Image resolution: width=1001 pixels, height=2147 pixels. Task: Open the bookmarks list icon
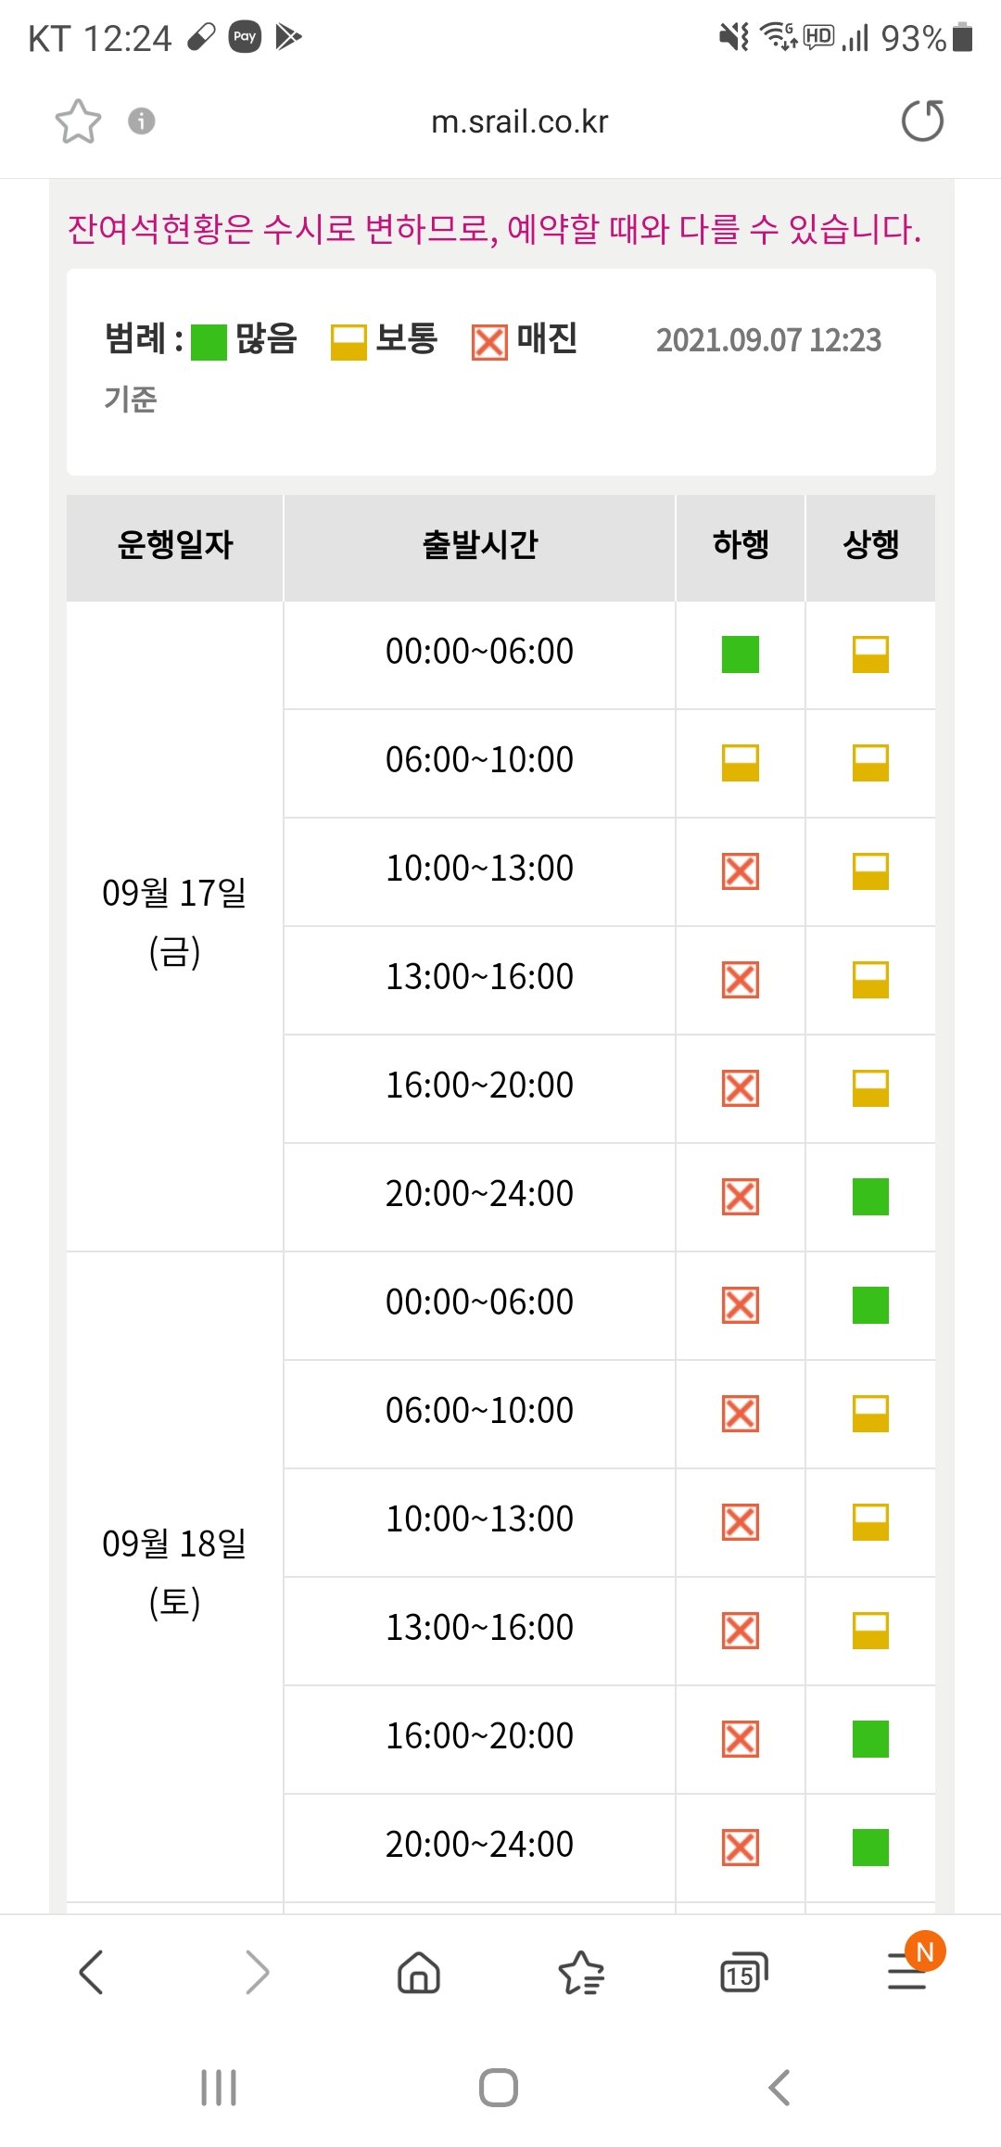tap(581, 1972)
